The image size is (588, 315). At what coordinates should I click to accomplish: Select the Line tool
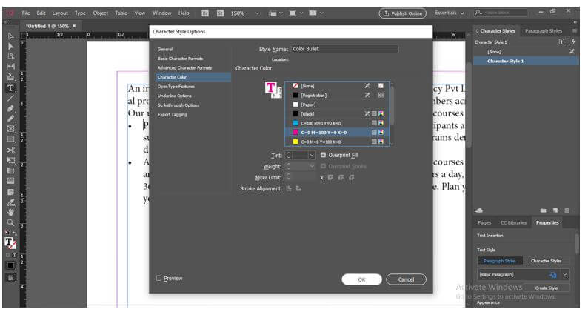(10, 98)
